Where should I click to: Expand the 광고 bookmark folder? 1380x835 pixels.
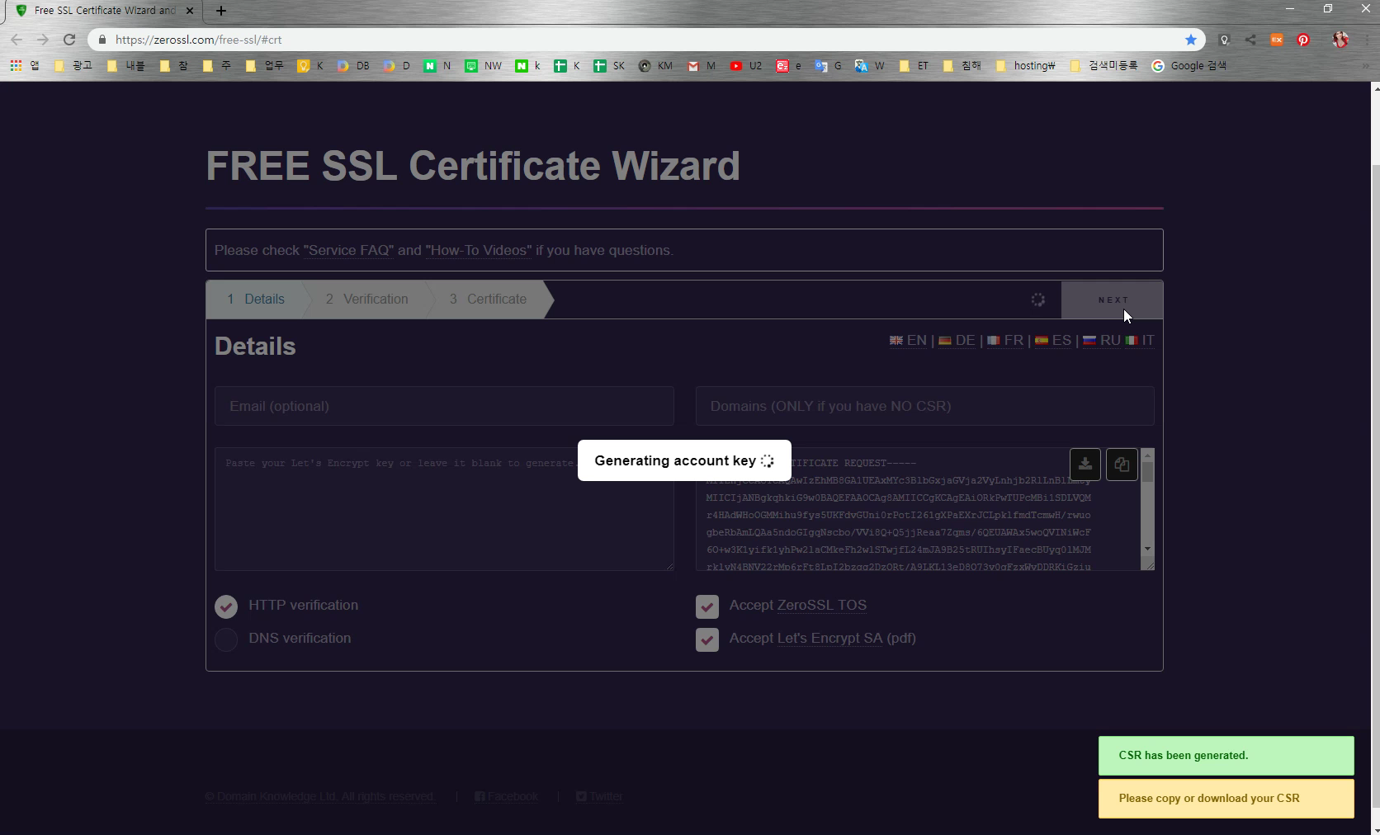pyautogui.click(x=73, y=65)
